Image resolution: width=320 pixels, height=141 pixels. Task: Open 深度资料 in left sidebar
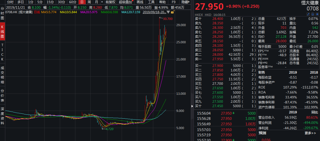[x=2, y=116]
